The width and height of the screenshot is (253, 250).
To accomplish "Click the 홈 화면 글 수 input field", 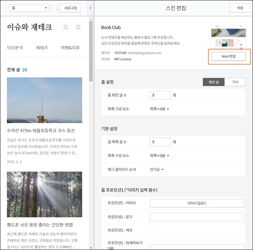I will point(160,95).
